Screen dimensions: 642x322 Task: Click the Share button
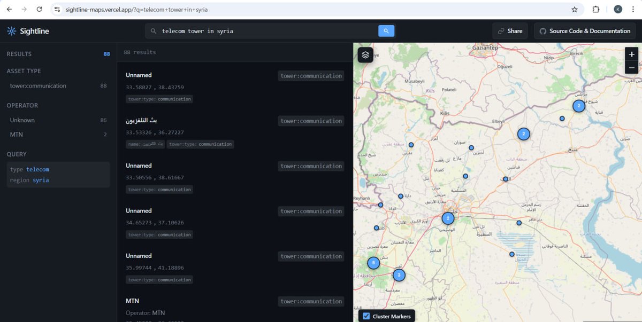pyautogui.click(x=510, y=31)
